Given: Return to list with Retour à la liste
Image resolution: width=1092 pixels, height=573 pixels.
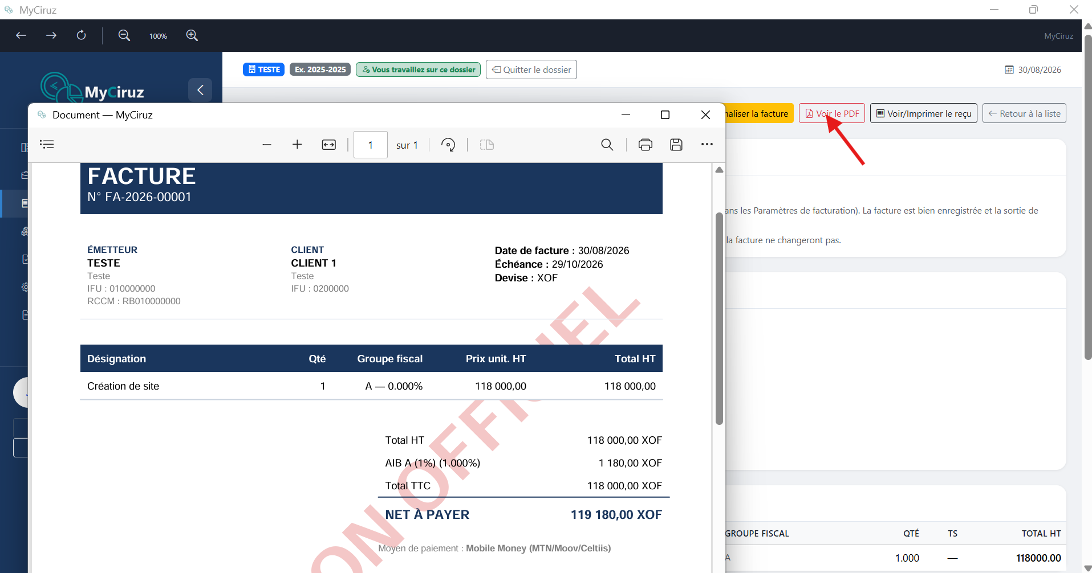Looking at the screenshot, I should tap(1024, 113).
